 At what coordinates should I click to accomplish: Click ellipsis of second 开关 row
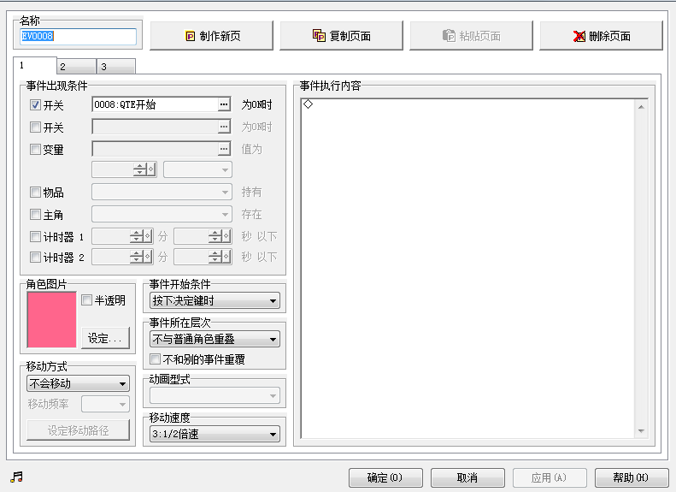(x=224, y=127)
